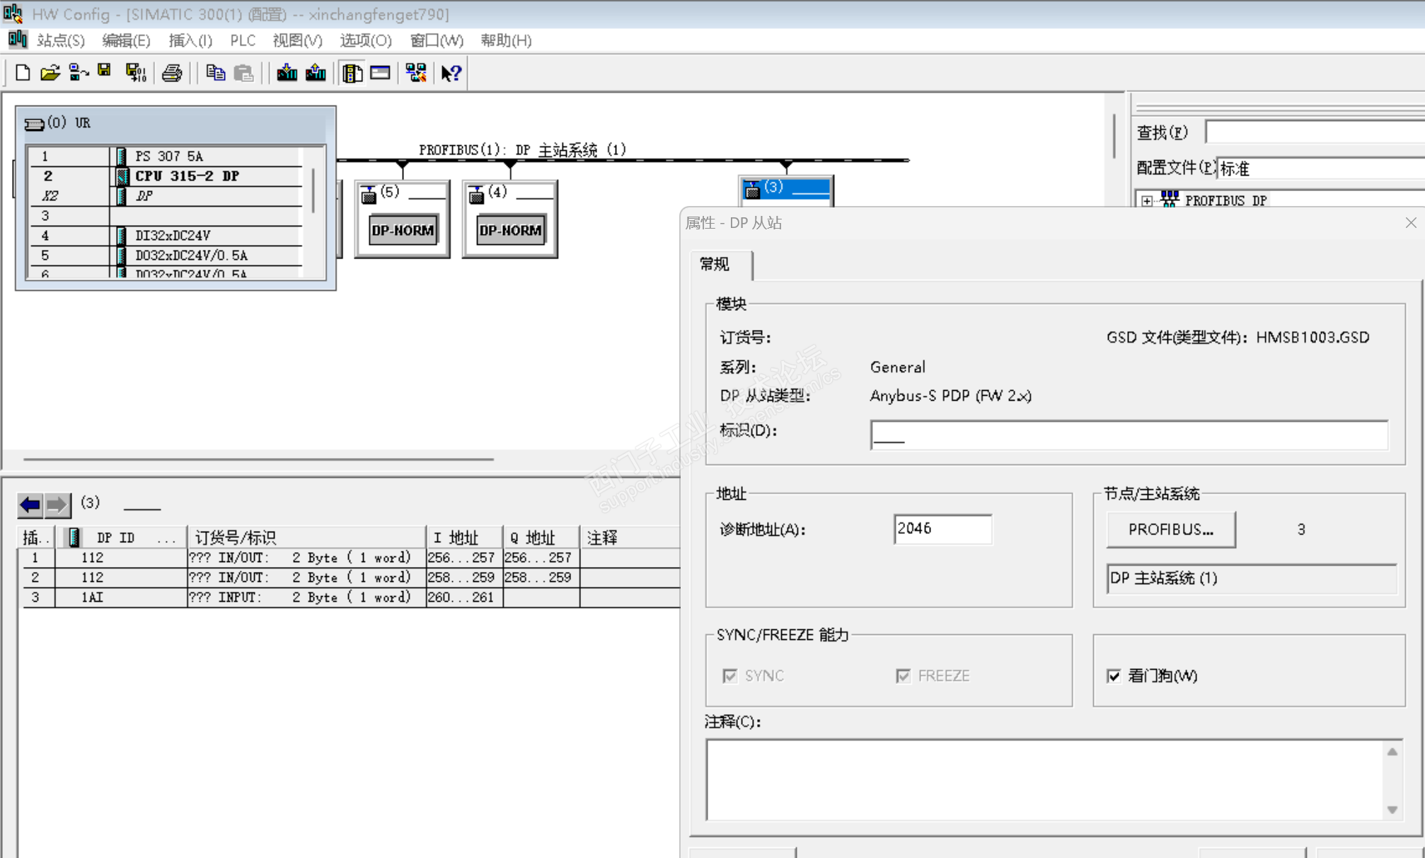Image resolution: width=1425 pixels, height=858 pixels.
Task: Expand the PROFIBUS DP catalog tree node
Action: [x=1147, y=201]
